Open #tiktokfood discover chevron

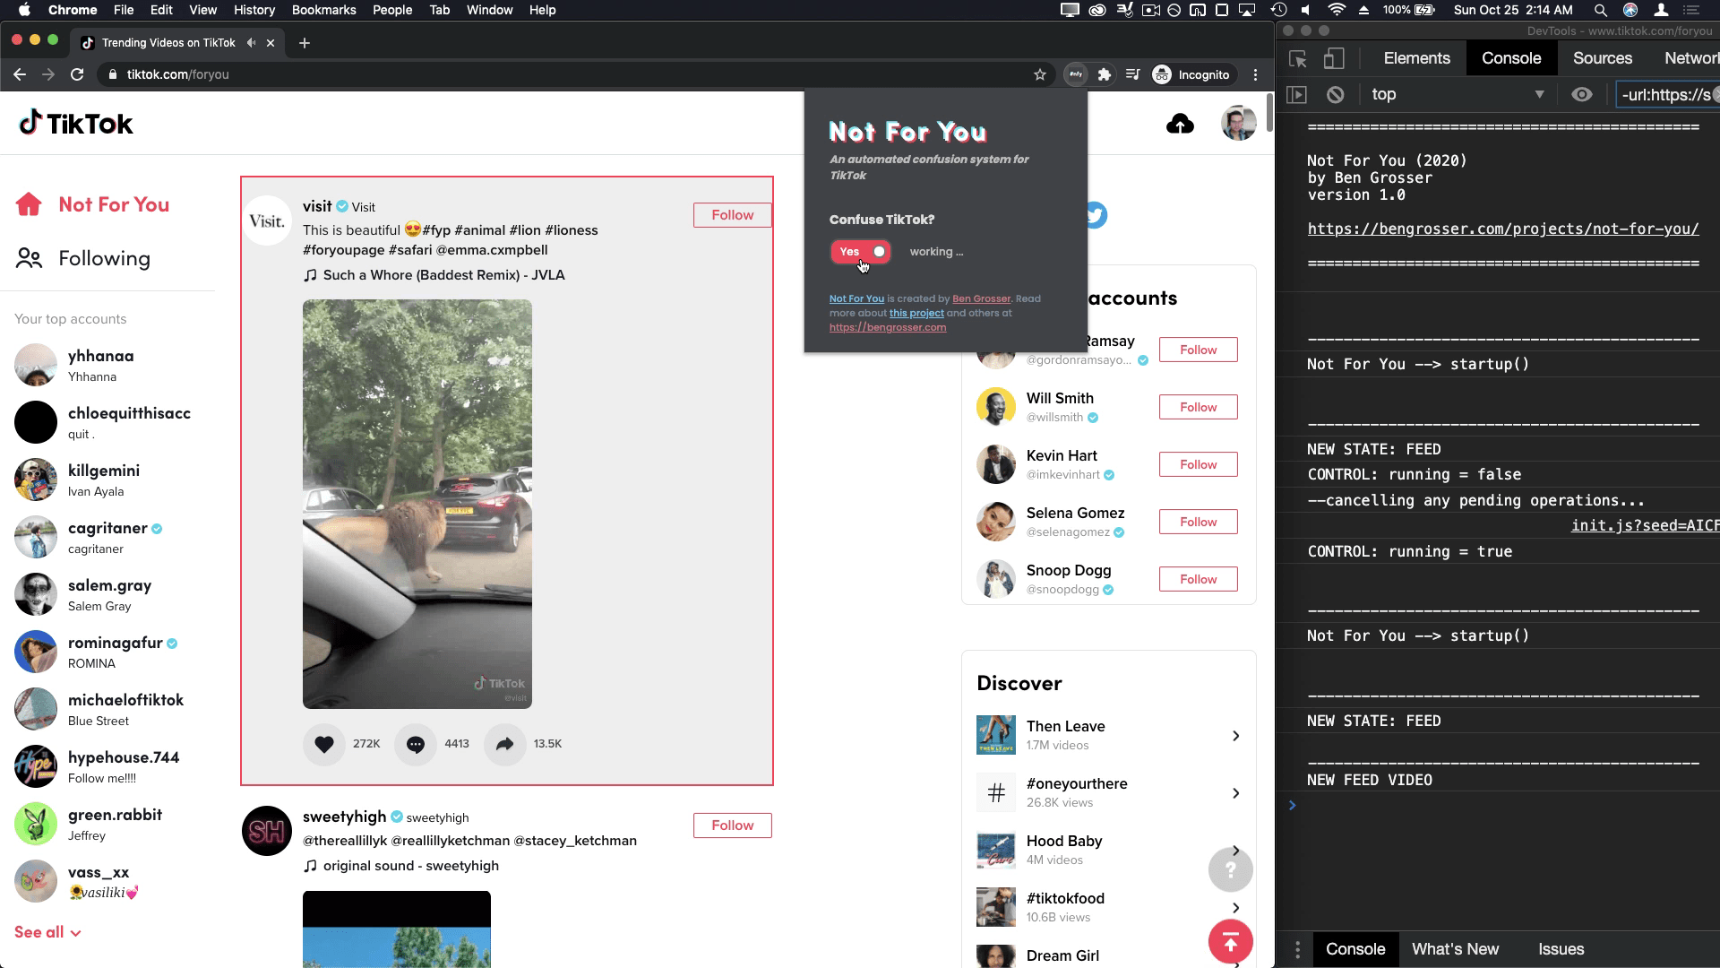(x=1235, y=908)
